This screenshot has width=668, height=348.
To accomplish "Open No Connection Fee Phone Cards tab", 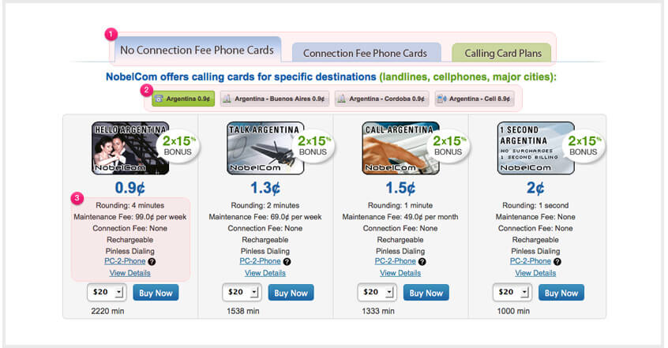I will pyautogui.click(x=197, y=50).
